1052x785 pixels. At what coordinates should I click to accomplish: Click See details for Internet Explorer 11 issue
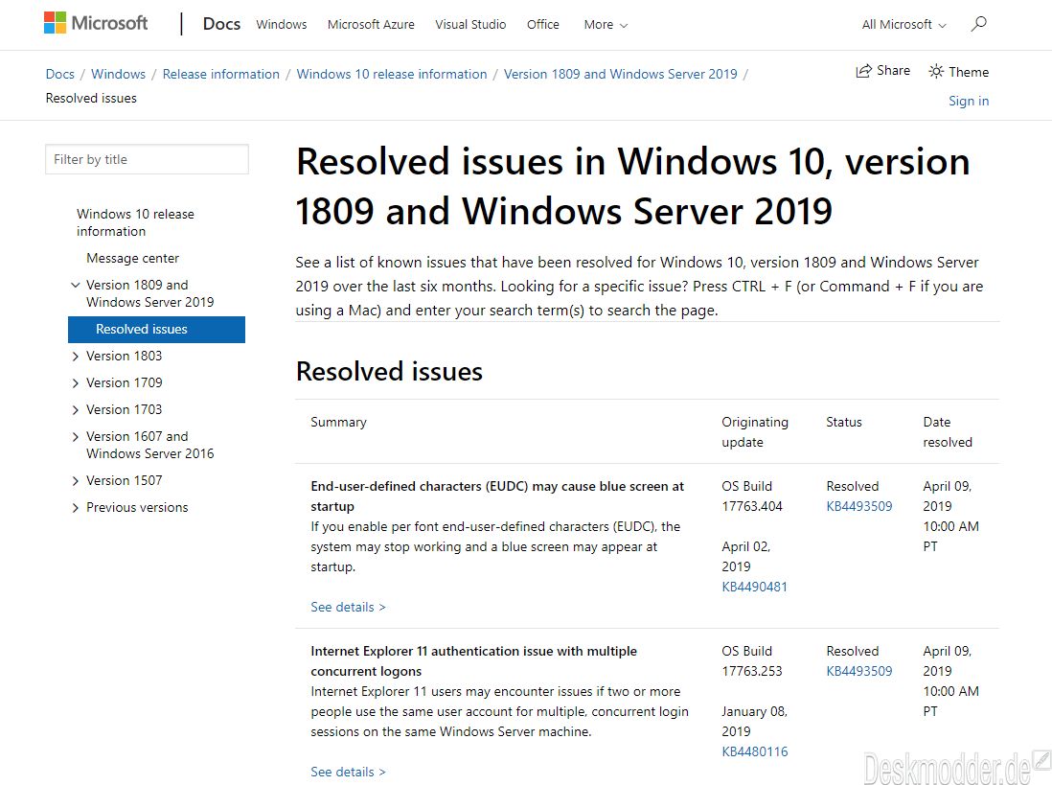348,773
